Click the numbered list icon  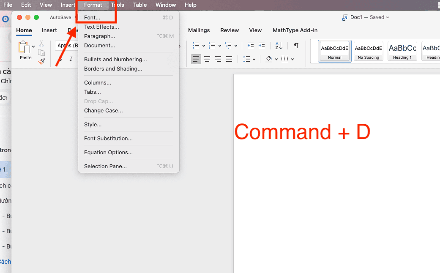[x=212, y=46]
